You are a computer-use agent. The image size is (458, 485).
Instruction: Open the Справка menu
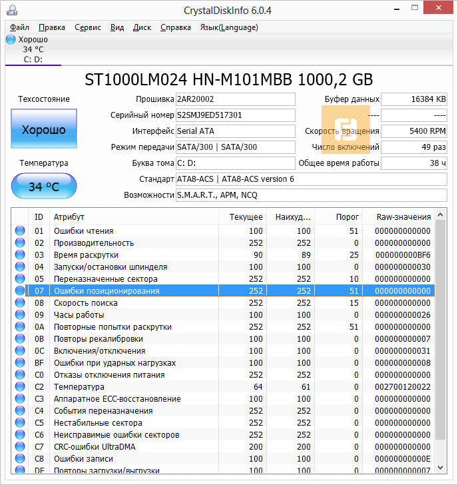(x=176, y=27)
